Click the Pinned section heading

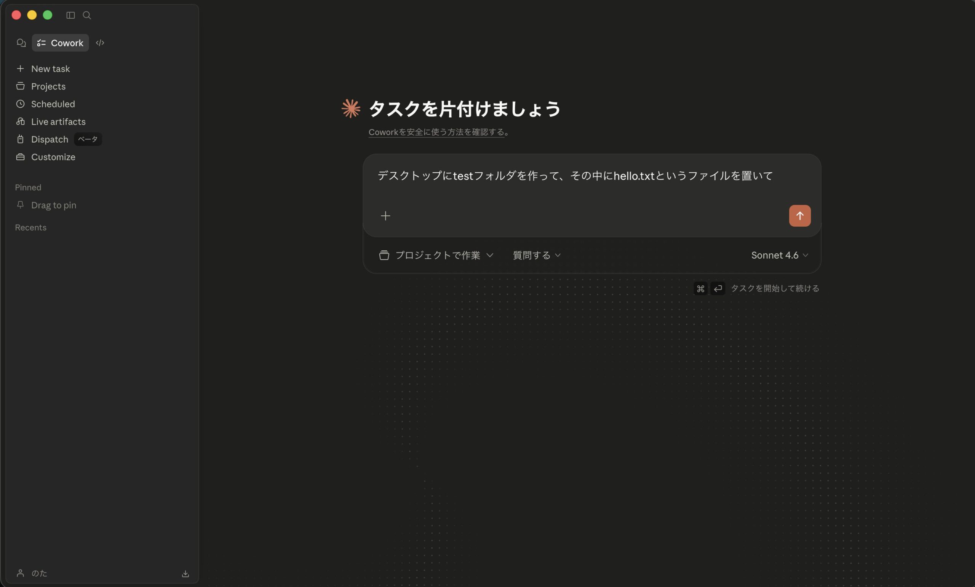pos(28,188)
